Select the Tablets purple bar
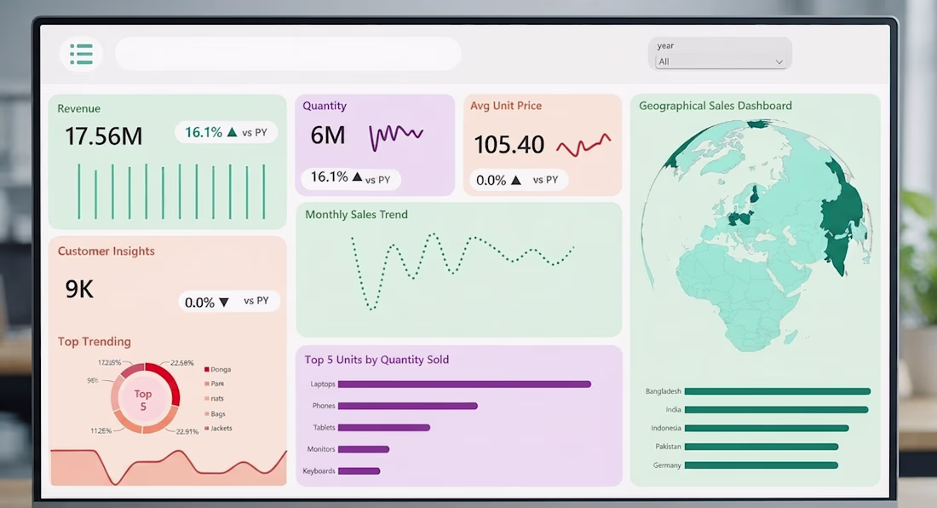The width and height of the screenshot is (937, 508). [x=384, y=427]
